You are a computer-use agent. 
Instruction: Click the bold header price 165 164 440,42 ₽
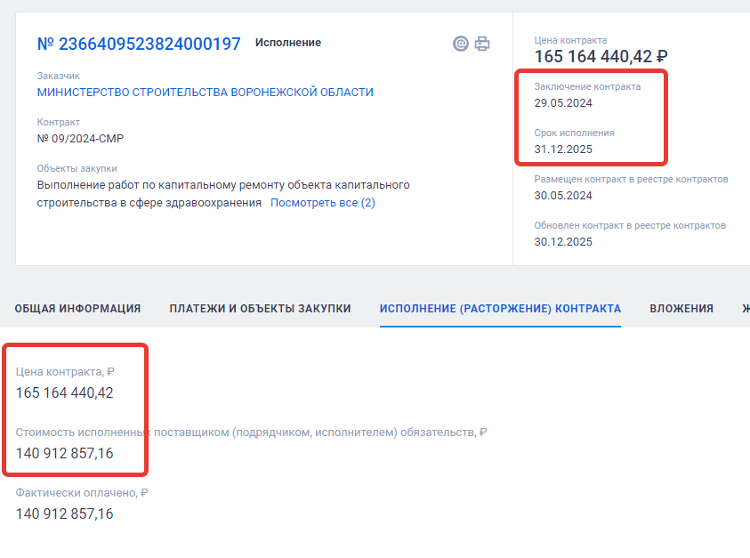coord(601,57)
